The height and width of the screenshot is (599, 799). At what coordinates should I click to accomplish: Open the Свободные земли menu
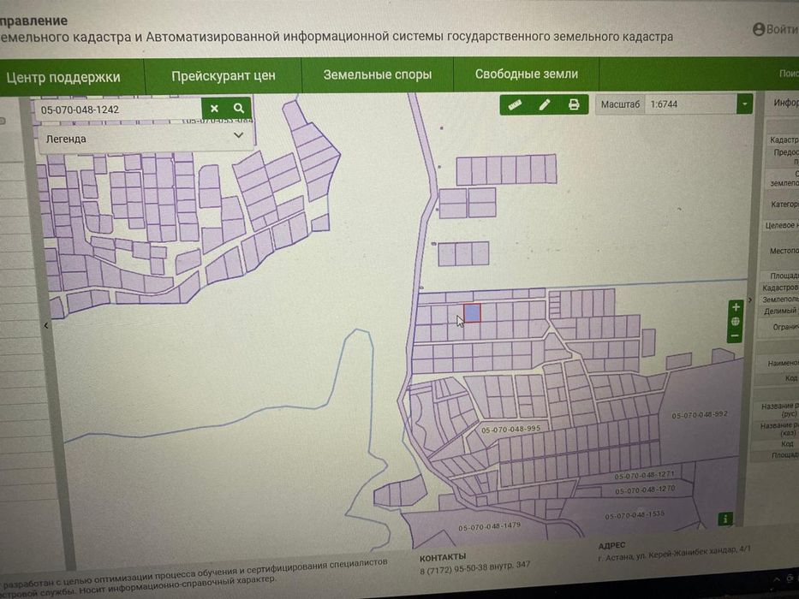[527, 74]
